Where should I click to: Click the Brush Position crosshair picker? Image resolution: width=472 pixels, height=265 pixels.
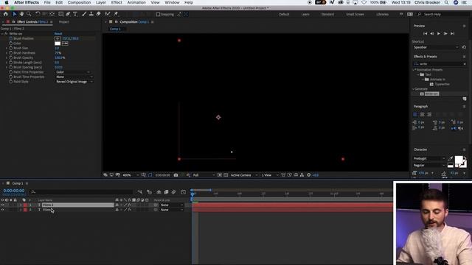pos(58,38)
